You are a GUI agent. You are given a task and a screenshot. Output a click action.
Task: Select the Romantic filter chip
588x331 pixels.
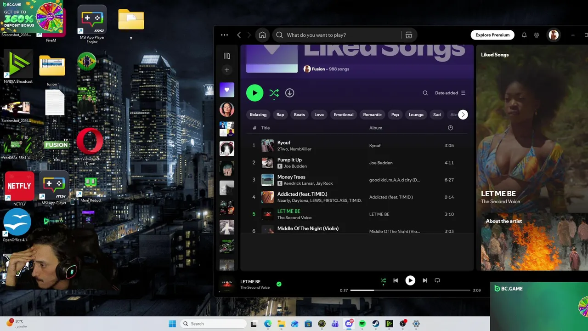(373, 114)
